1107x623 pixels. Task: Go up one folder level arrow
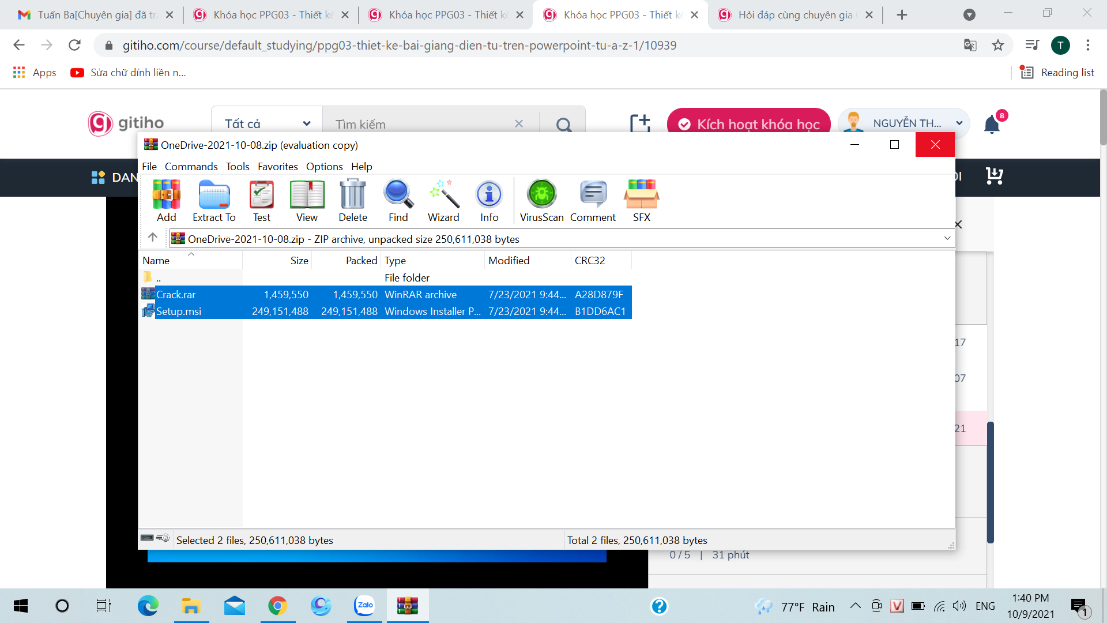click(153, 238)
